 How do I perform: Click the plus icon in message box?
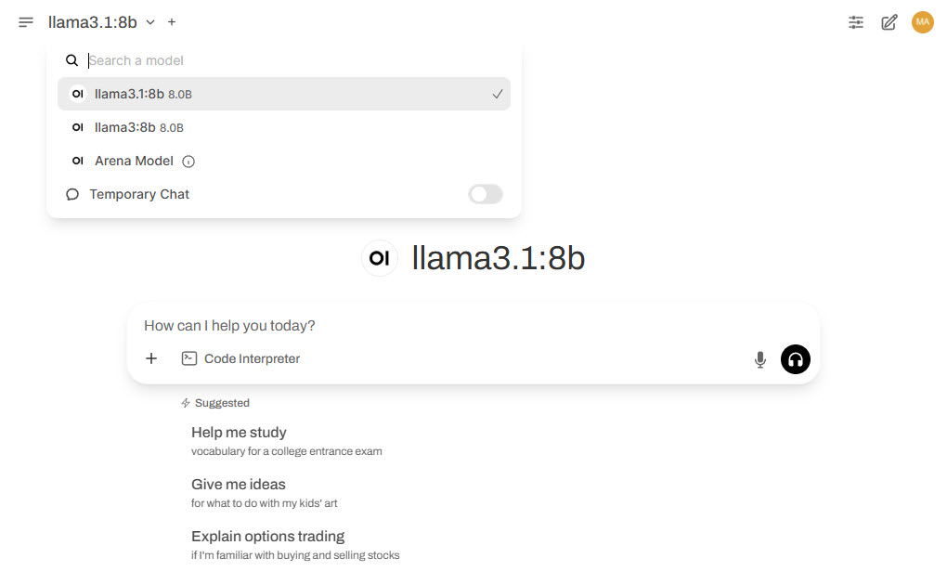pos(151,358)
